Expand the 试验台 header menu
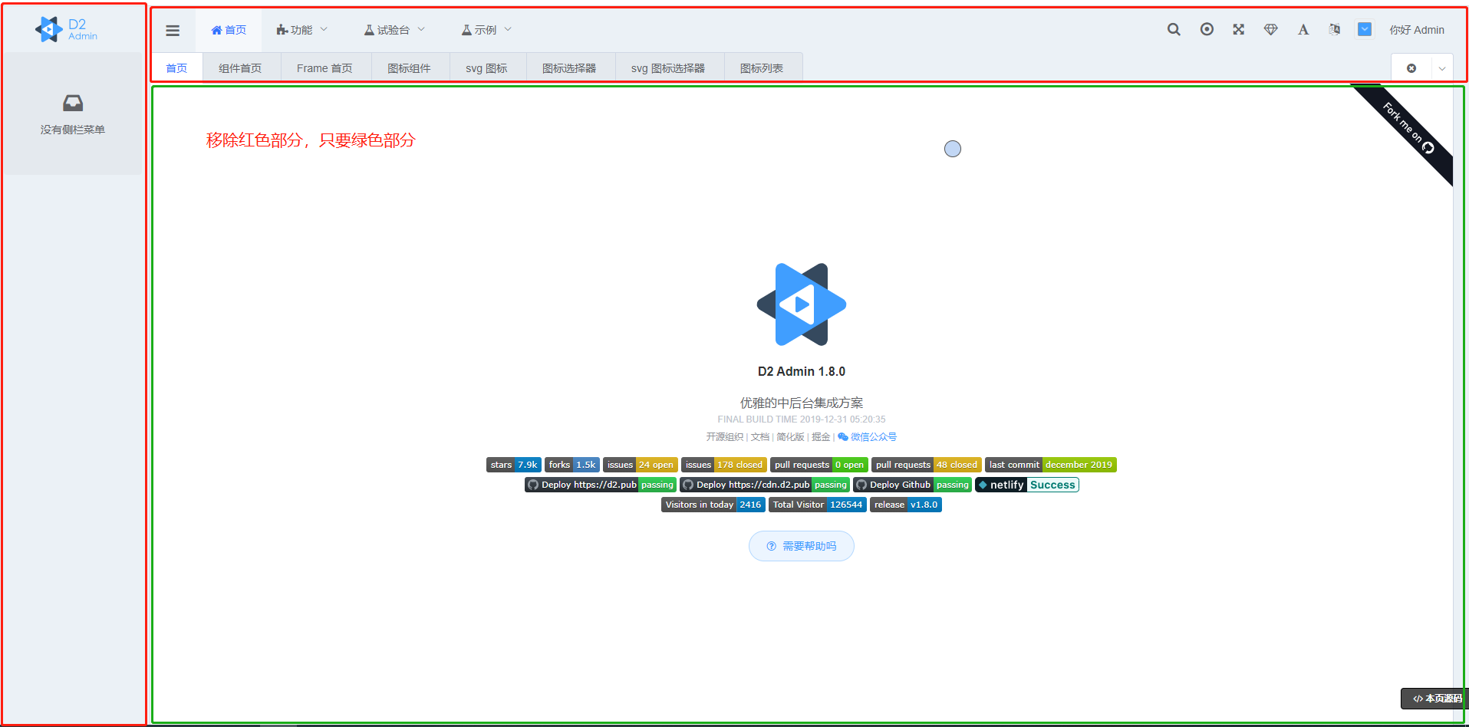1469x727 pixels. click(394, 30)
